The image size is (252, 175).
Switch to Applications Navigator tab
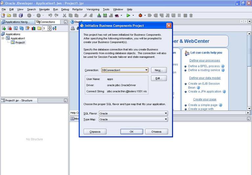(17, 22)
